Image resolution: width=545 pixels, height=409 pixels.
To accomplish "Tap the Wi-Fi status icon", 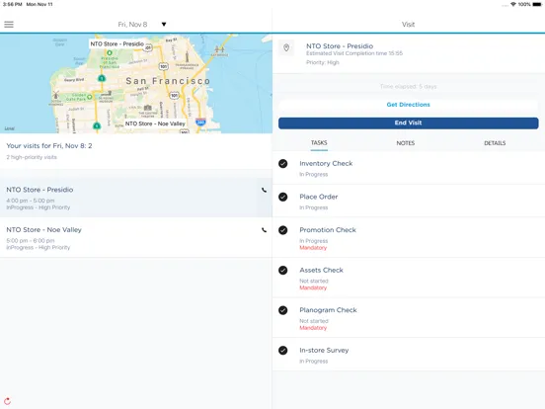I will [513, 4].
